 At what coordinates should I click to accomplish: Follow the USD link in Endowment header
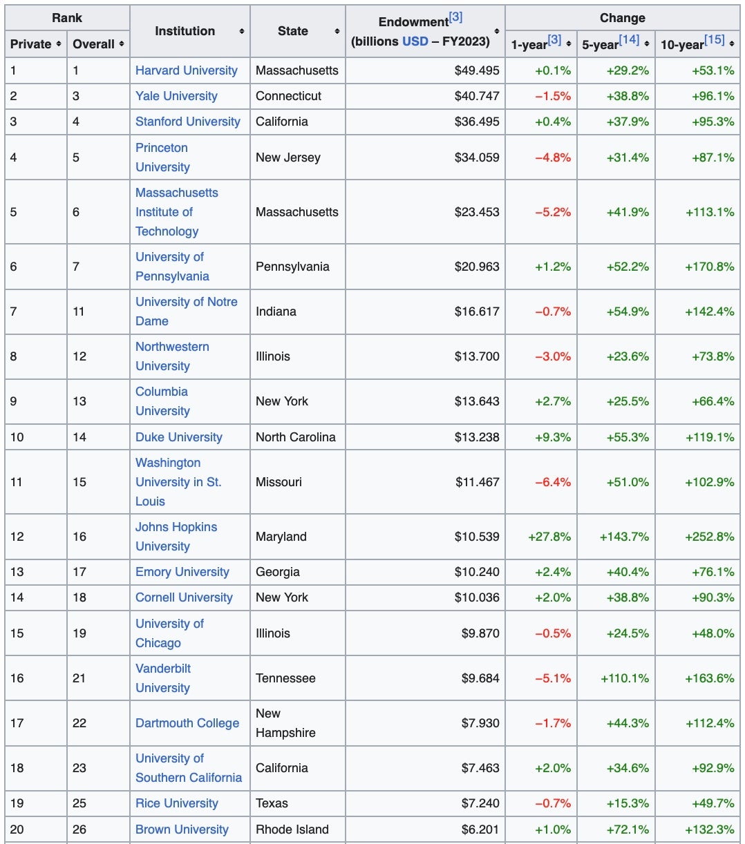tap(415, 41)
